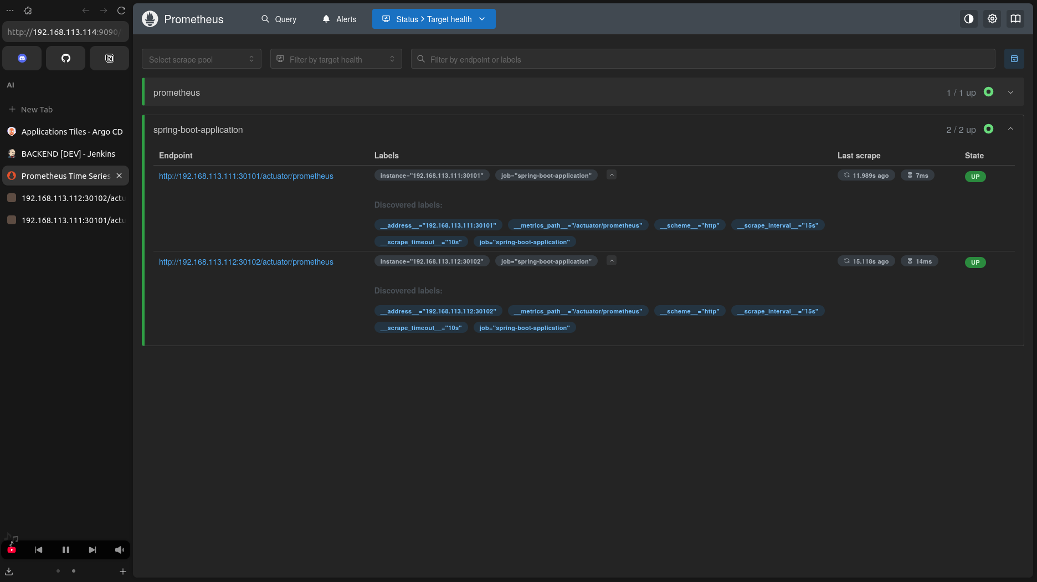Open the documentation book icon
Viewport: 1037px width, 582px height.
1015,19
